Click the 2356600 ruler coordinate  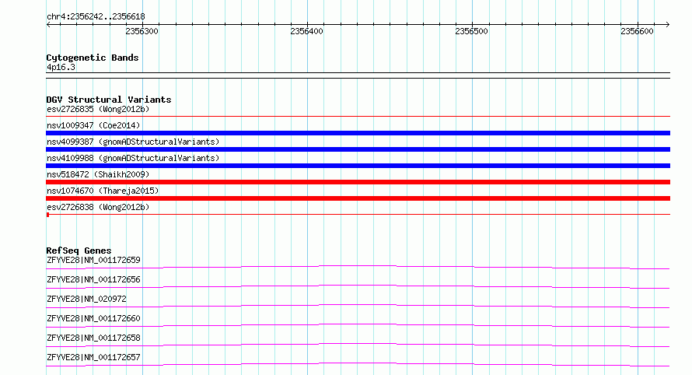637,31
